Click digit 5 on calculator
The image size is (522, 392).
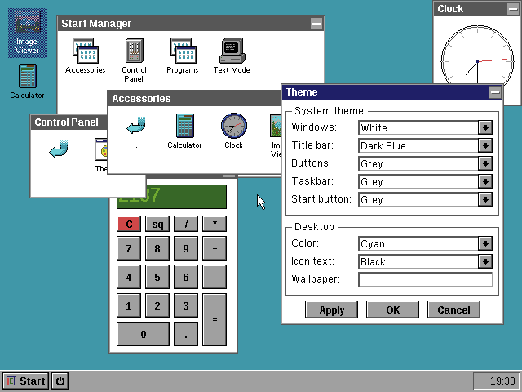coord(157,277)
